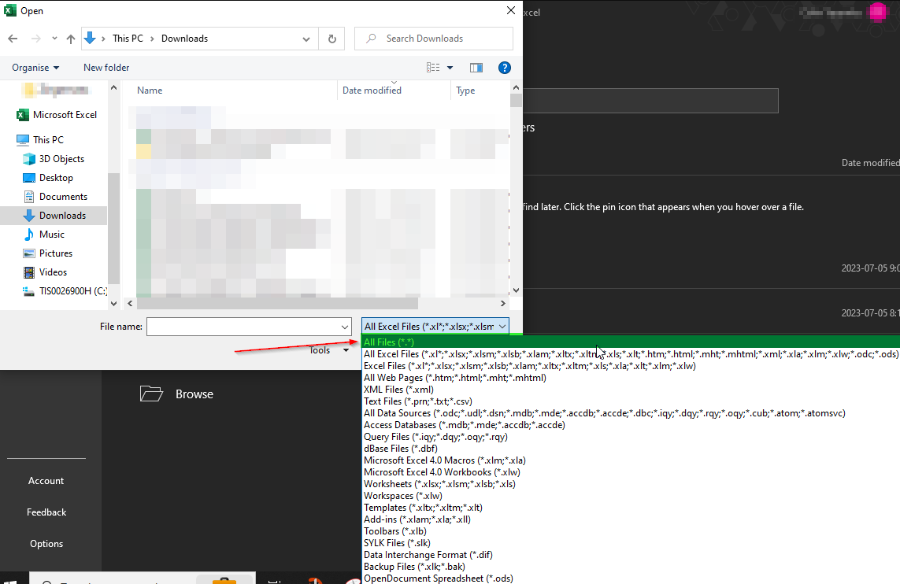
Task: Choose Excel Files (*.xl*...) filter option
Action: pyautogui.click(x=631, y=366)
